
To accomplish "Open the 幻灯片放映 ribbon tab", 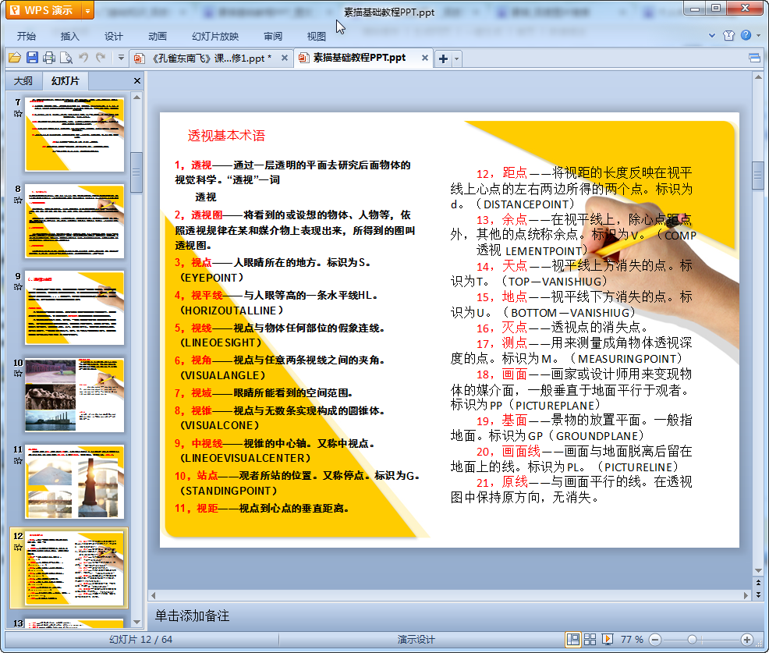I will coord(215,37).
